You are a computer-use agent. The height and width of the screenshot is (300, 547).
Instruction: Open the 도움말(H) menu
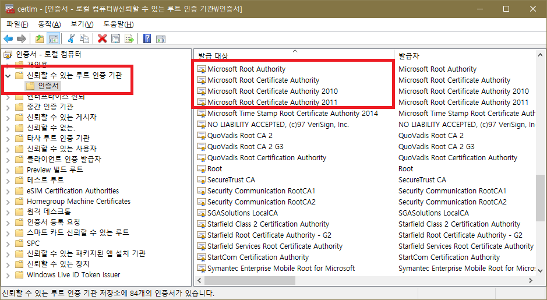[x=118, y=24]
